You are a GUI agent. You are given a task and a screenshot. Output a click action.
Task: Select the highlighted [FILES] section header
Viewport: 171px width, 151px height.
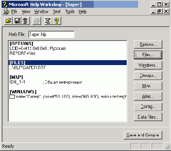(67, 63)
